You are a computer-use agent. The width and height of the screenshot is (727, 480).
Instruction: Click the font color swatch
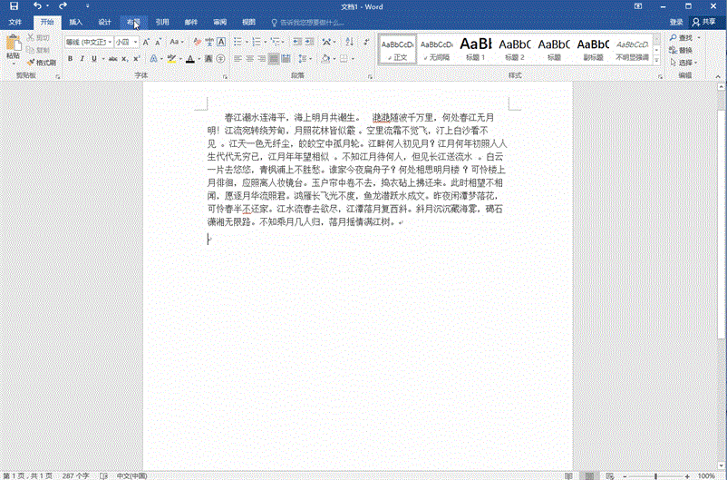[x=189, y=60]
